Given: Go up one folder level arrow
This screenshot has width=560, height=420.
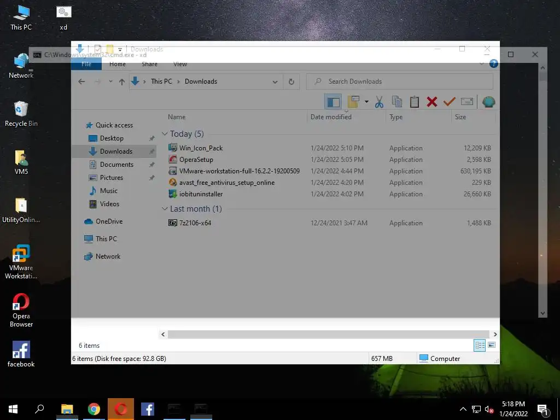Looking at the screenshot, I should [122, 82].
